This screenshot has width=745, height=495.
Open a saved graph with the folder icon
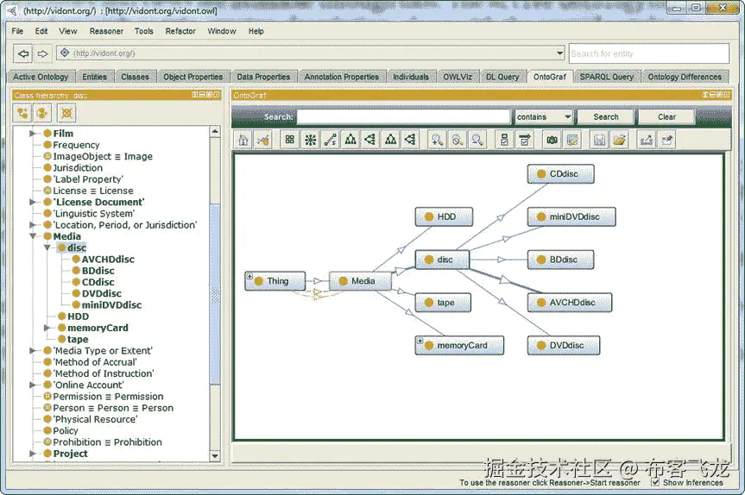(x=619, y=140)
